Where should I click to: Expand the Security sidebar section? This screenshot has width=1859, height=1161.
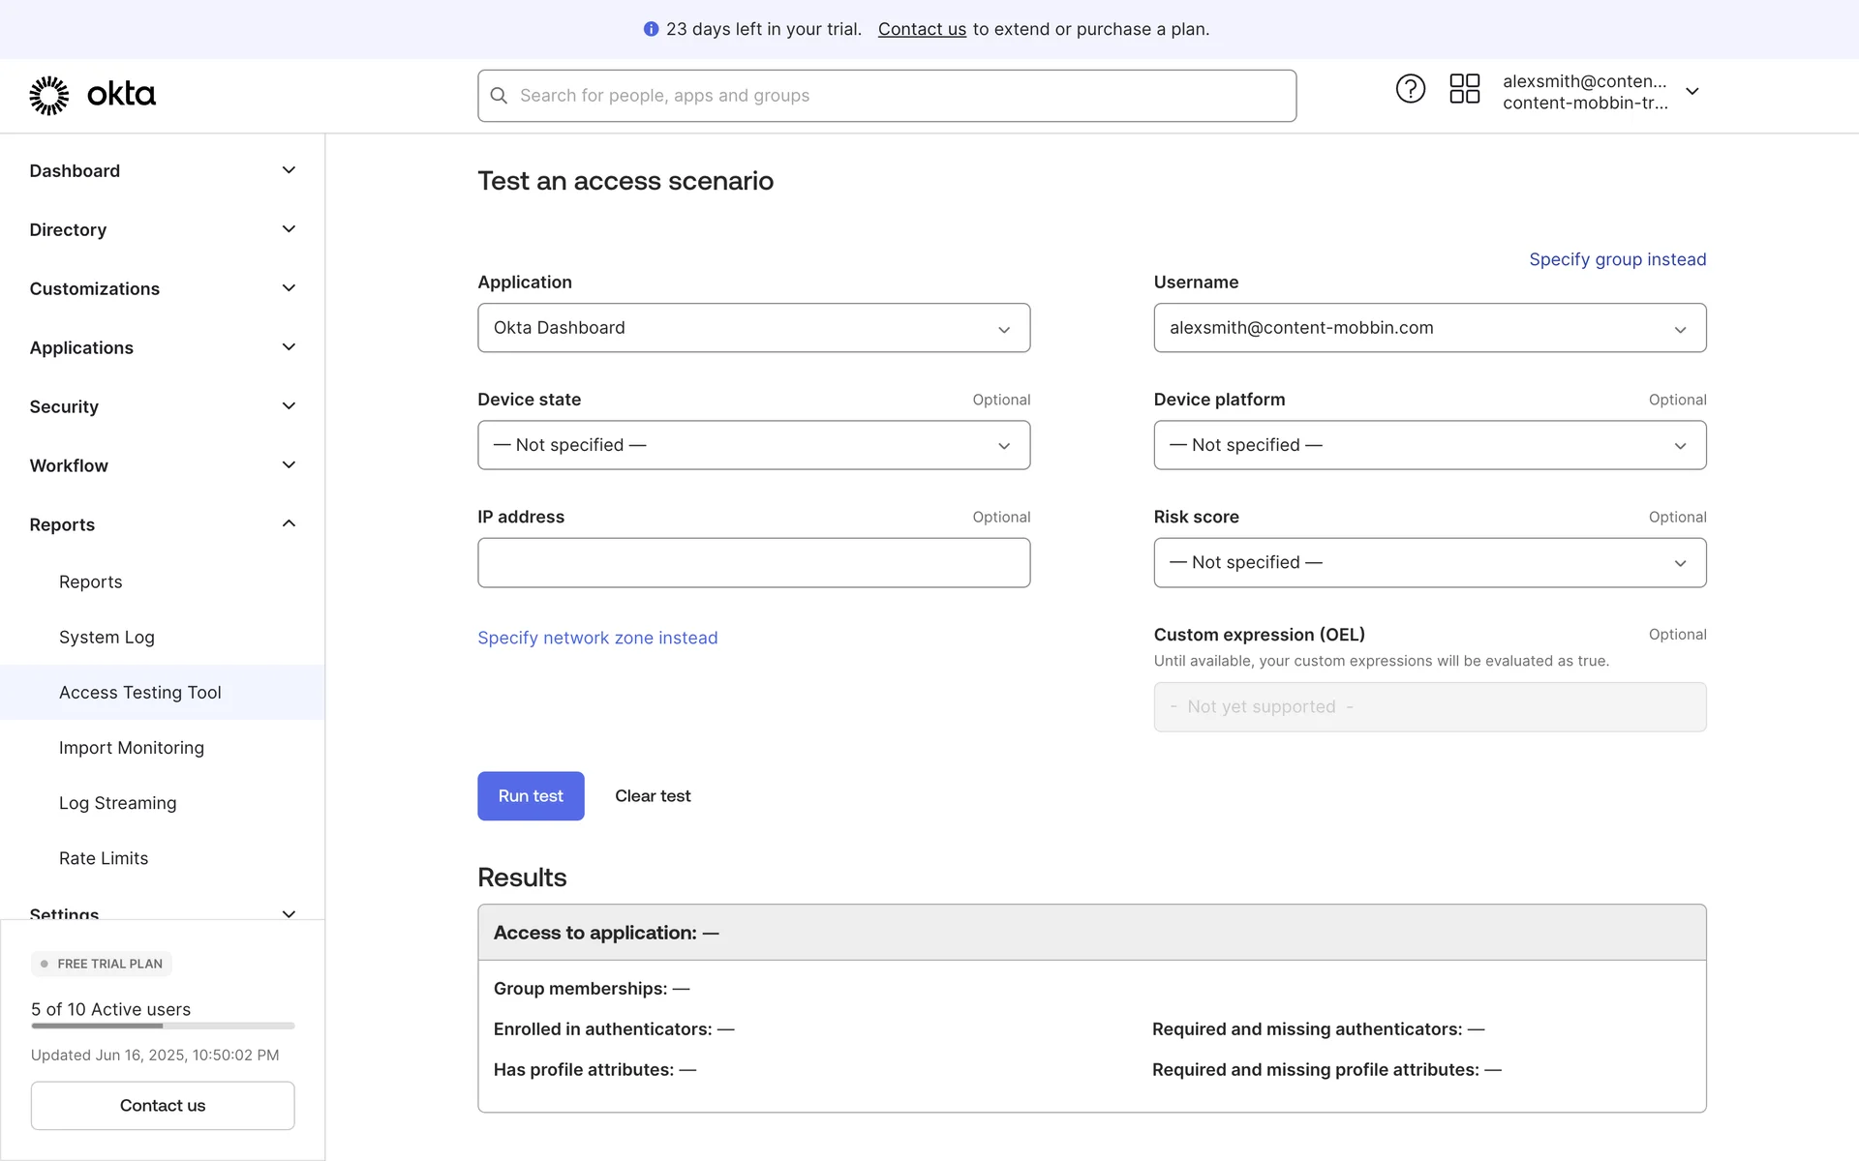tap(288, 406)
